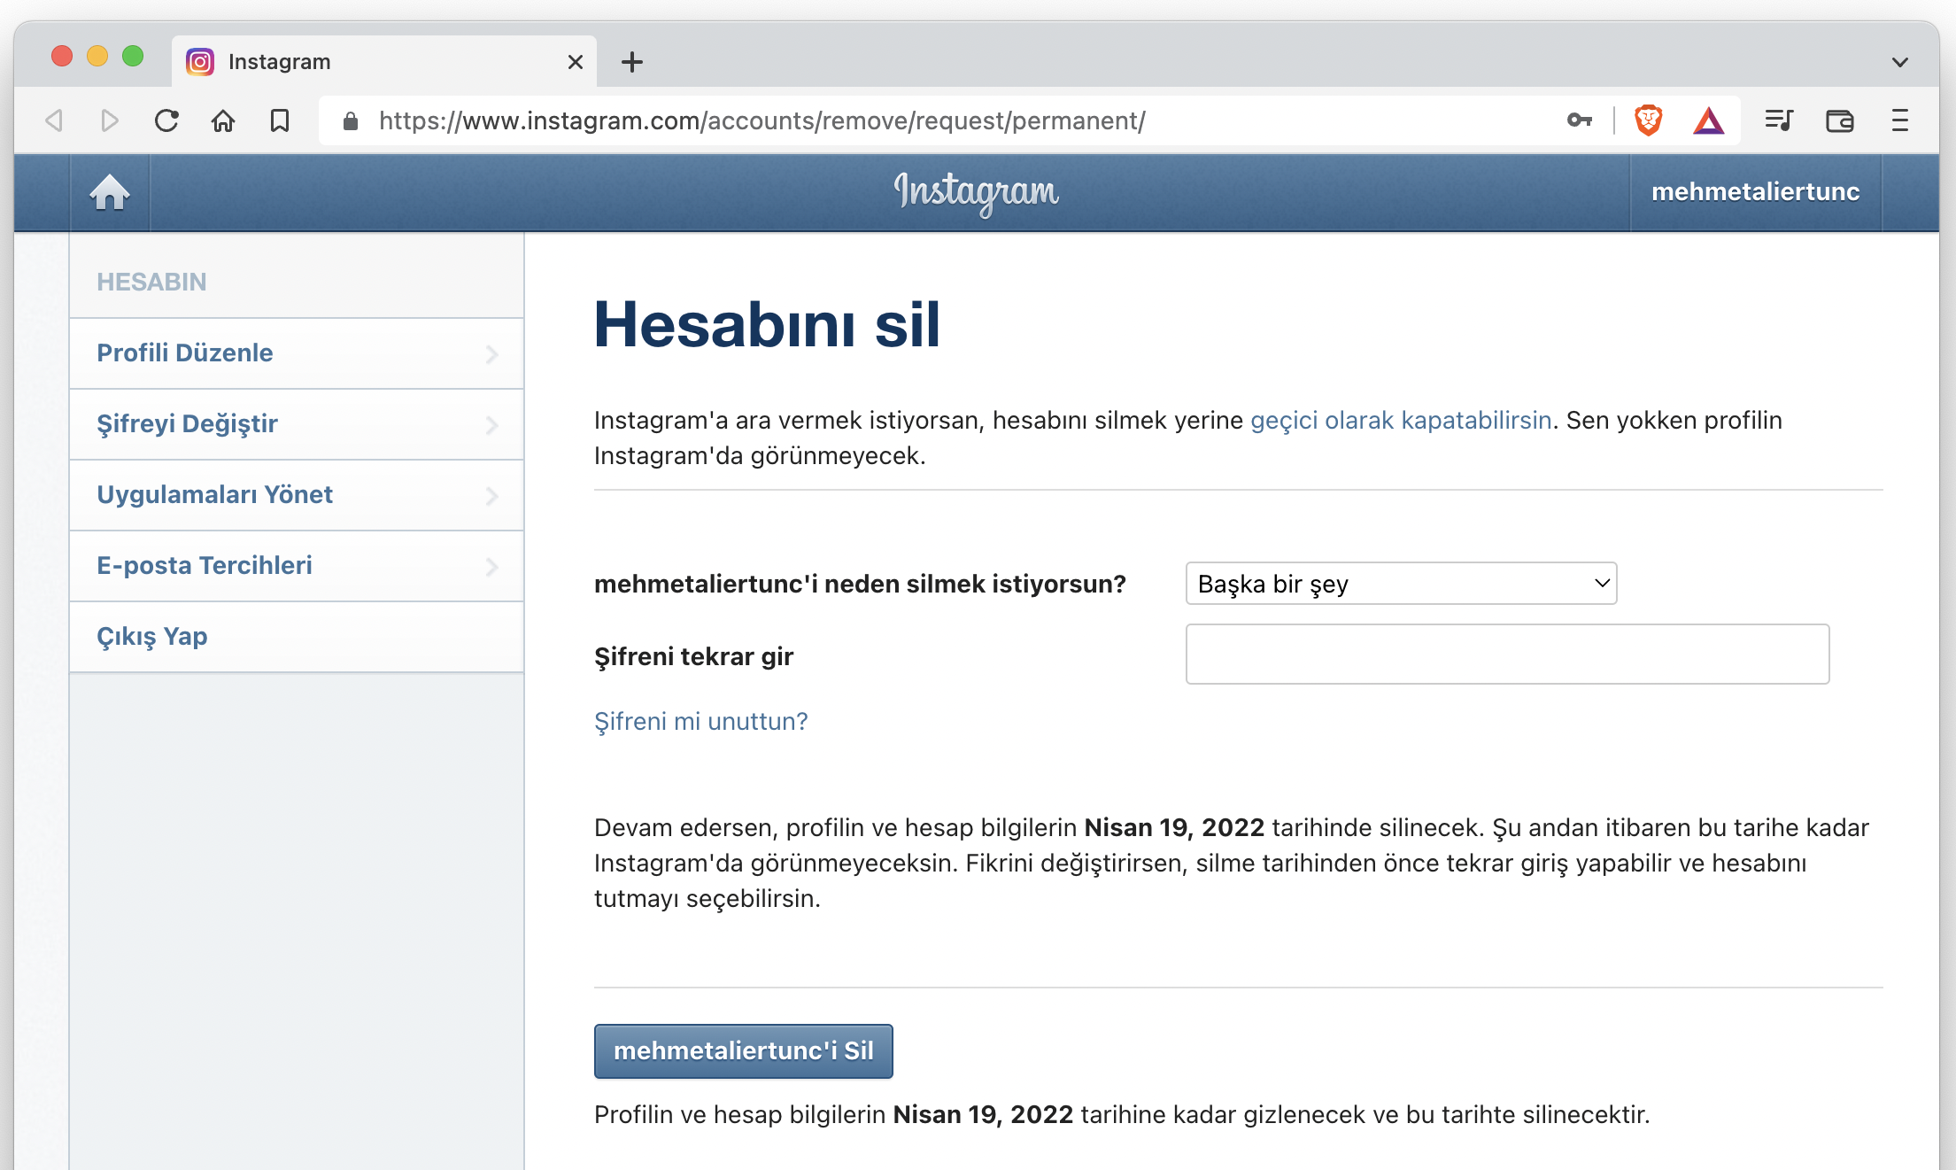Click the Brave Rewards triangle icon

[1708, 120]
